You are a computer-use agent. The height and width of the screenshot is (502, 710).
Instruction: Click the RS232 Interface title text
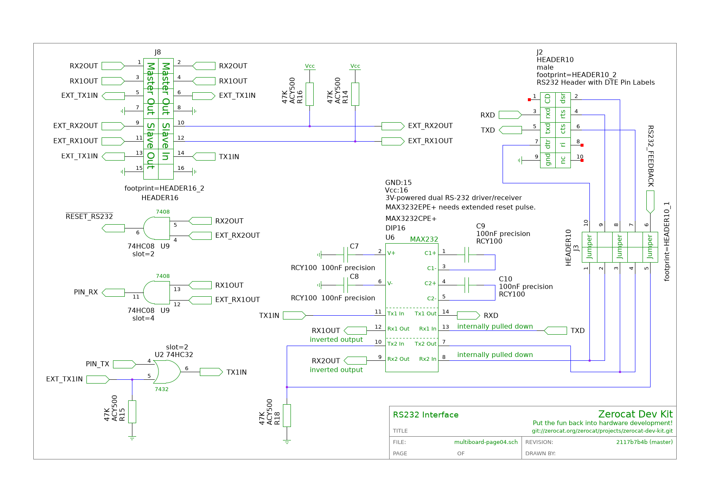[425, 415]
